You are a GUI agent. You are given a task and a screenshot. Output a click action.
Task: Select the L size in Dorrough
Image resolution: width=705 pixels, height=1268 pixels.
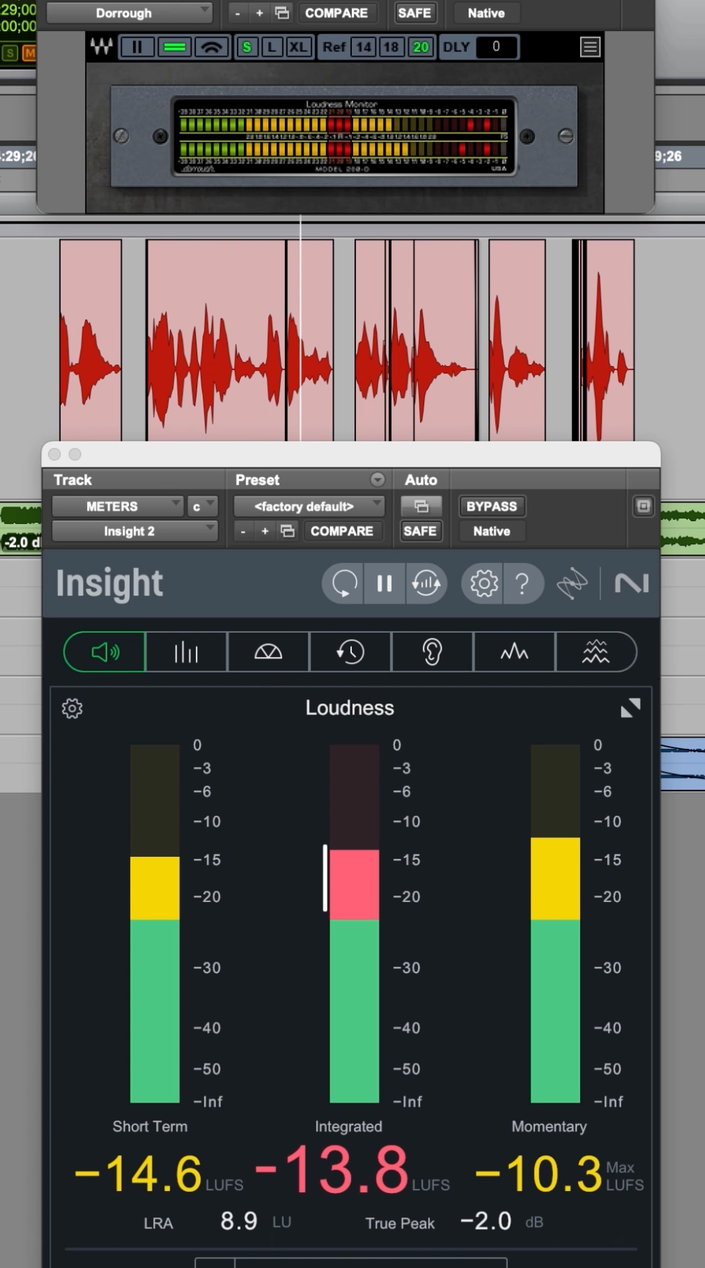272,47
